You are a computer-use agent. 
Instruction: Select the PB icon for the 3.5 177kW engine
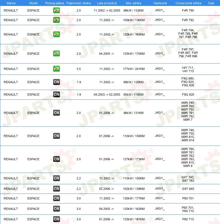pos(56,69)
